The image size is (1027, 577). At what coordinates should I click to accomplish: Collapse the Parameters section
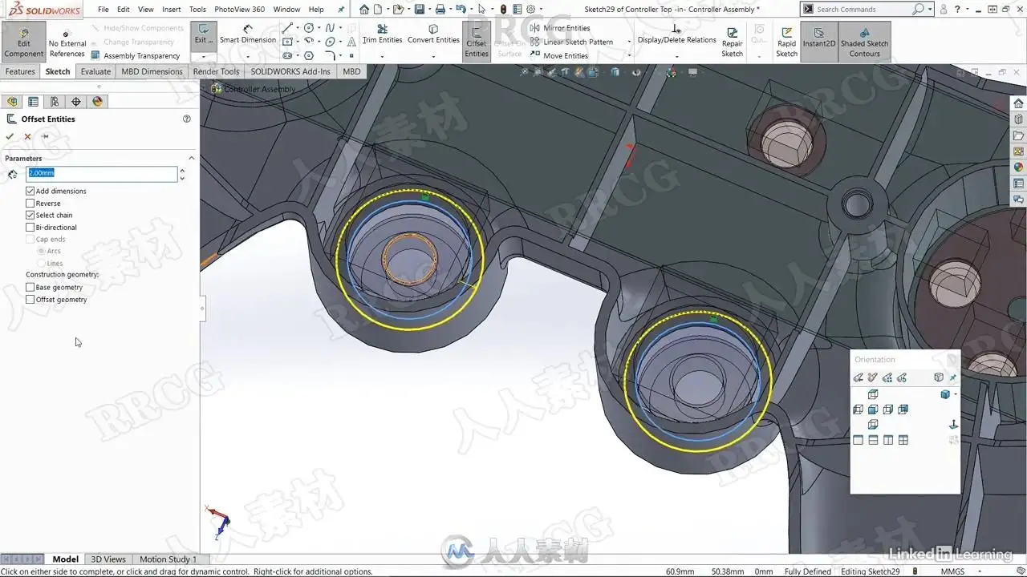tap(191, 158)
